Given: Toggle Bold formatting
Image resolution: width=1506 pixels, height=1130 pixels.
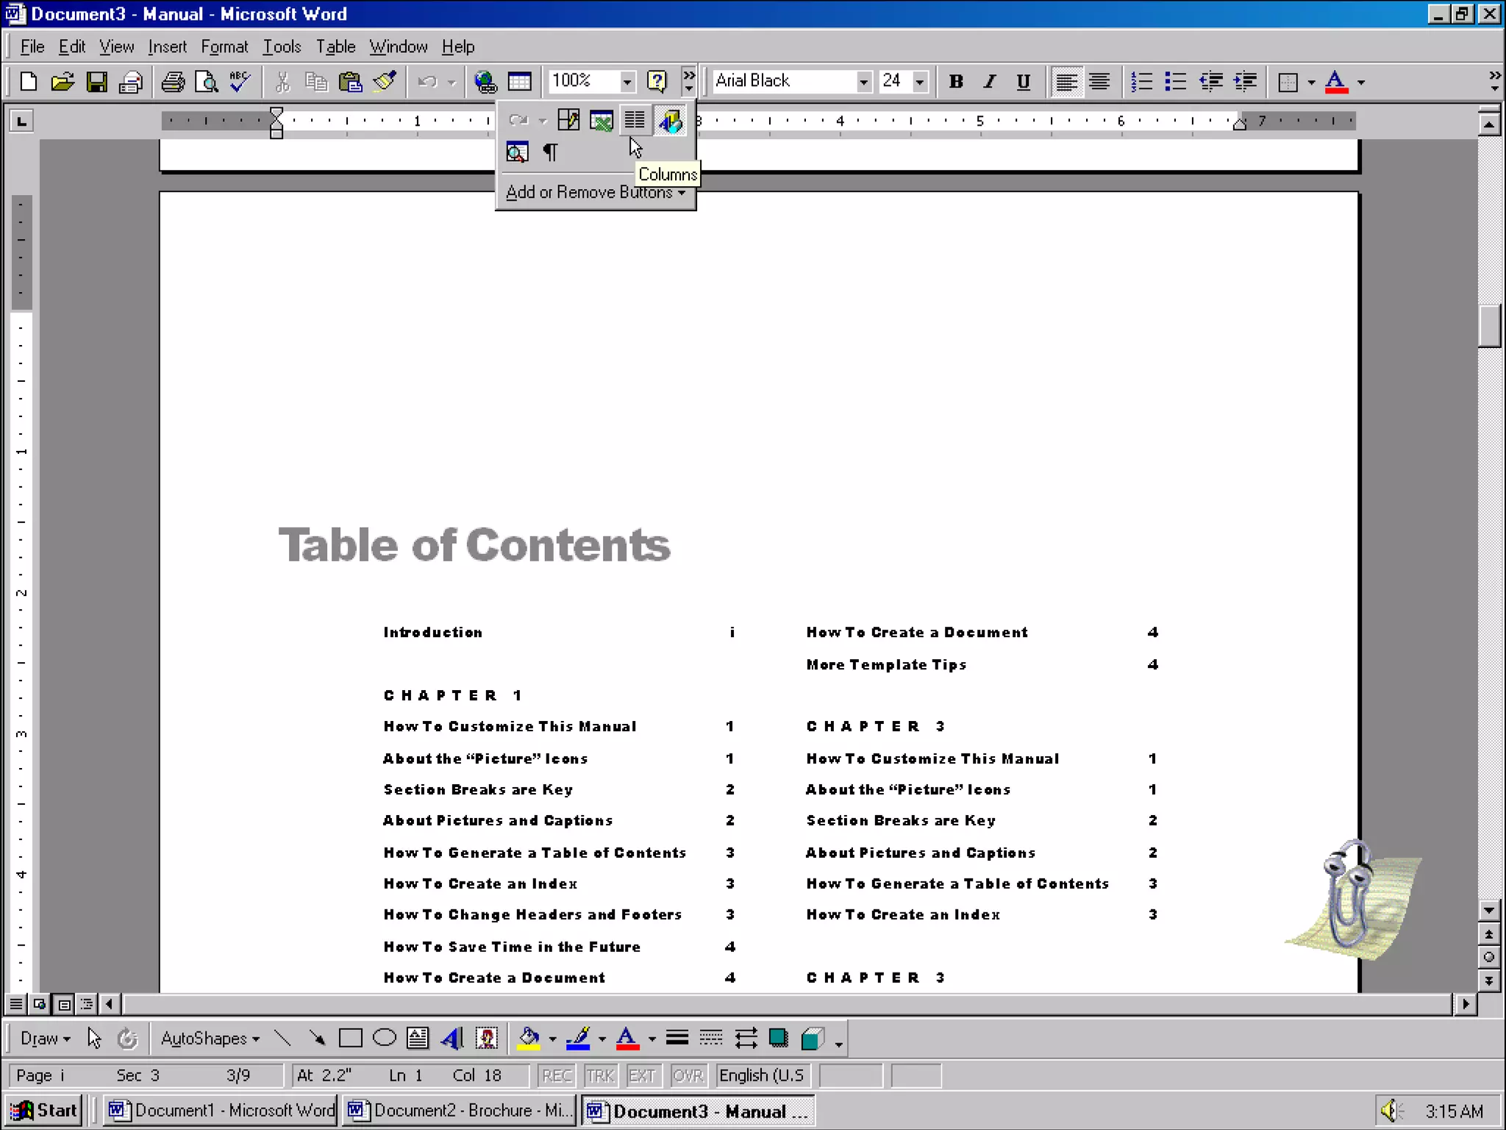Looking at the screenshot, I should pyautogui.click(x=955, y=82).
